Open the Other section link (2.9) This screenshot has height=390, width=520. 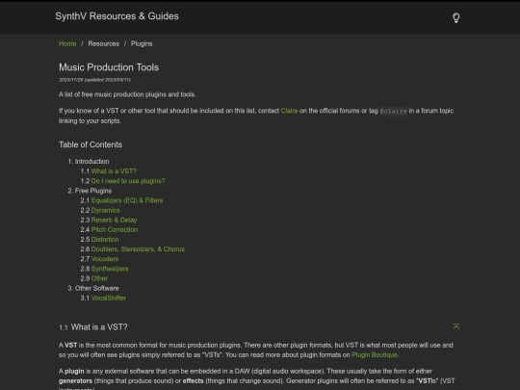tap(99, 278)
